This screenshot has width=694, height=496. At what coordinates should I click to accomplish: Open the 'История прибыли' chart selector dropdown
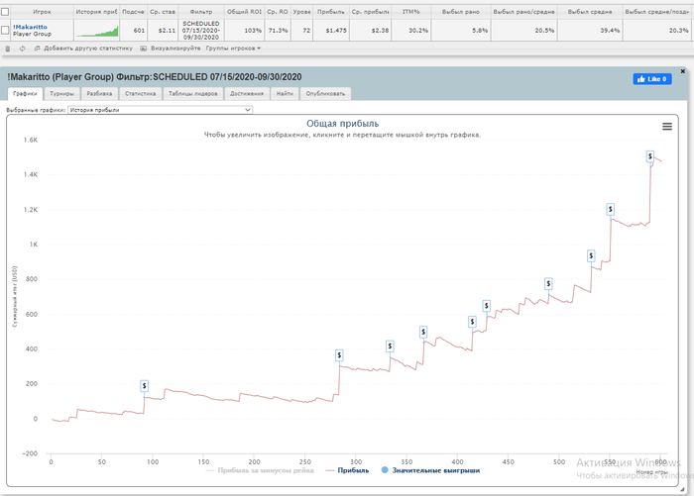point(161,110)
